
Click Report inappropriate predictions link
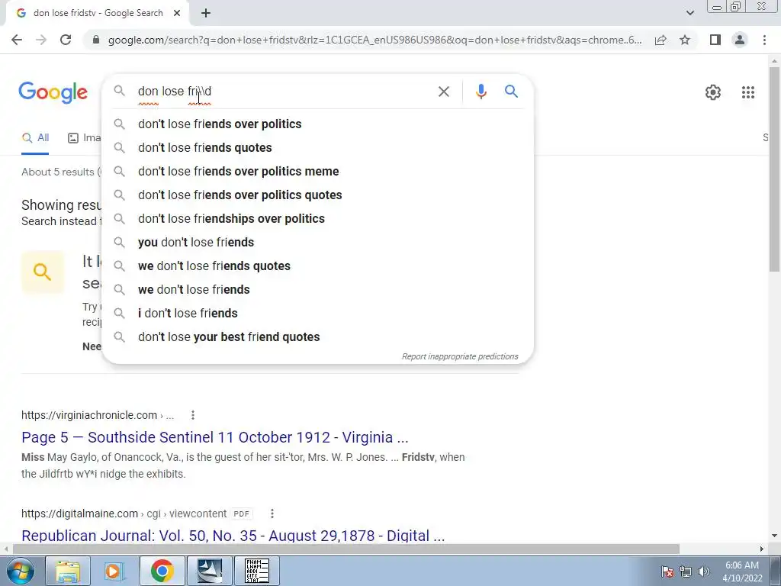tap(460, 356)
